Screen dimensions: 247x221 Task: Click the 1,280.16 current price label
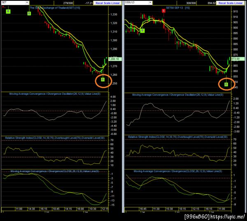pyautogui.click(x=115, y=59)
